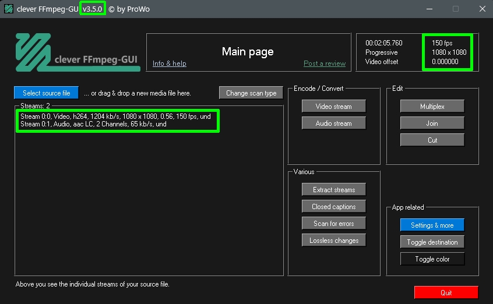Click the Progressive scan type text
The height and width of the screenshot is (304, 493).
(381, 52)
